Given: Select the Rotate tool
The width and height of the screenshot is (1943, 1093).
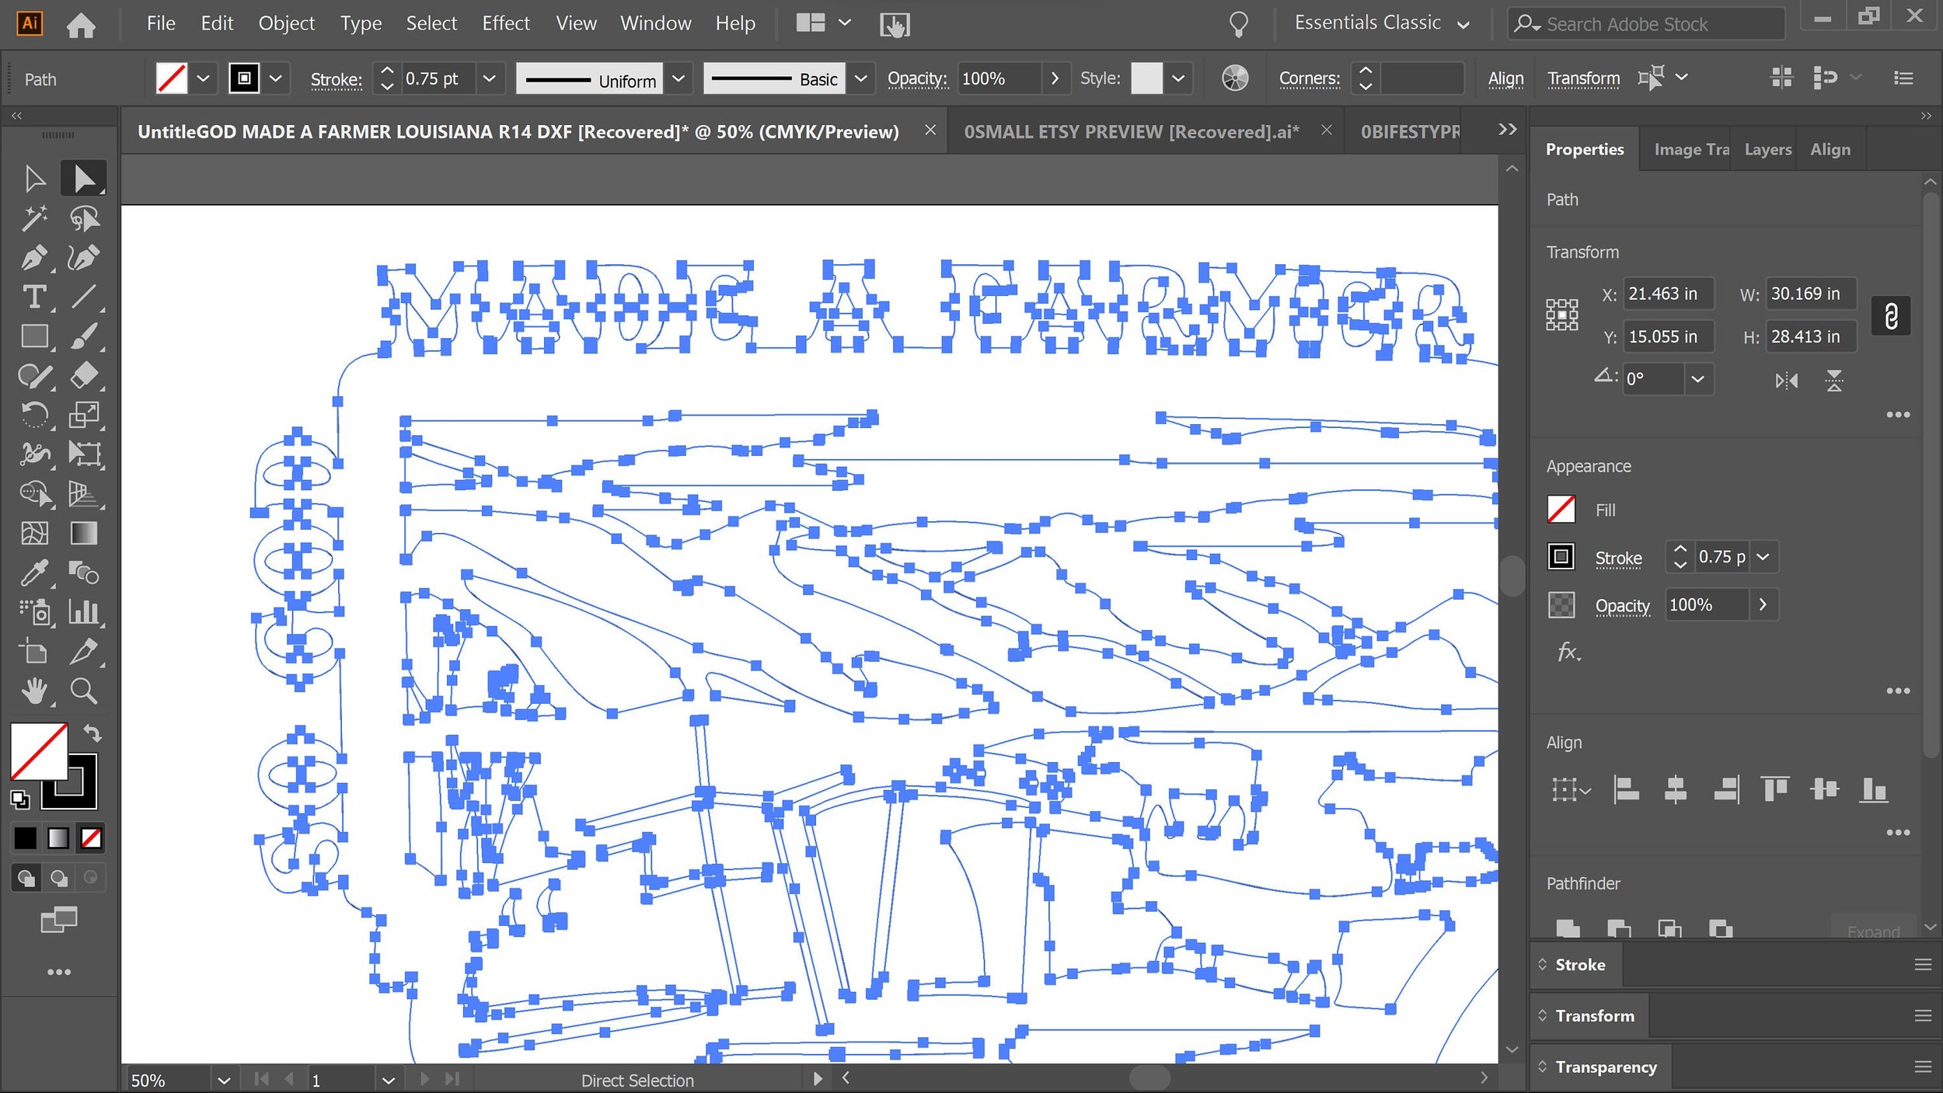Looking at the screenshot, I should tap(34, 415).
